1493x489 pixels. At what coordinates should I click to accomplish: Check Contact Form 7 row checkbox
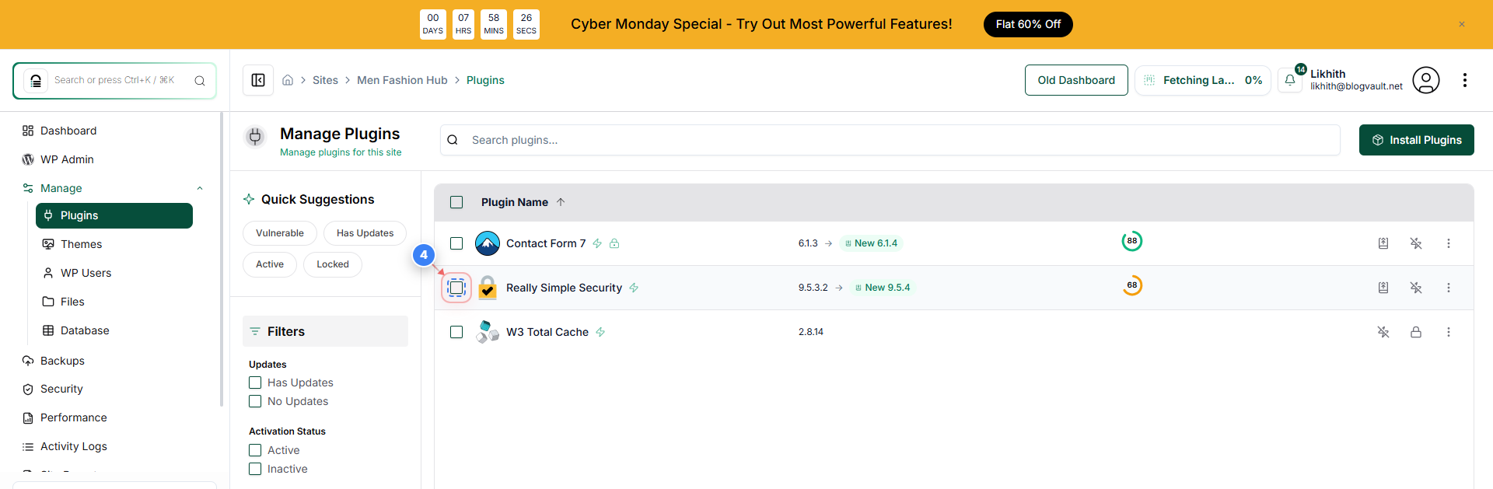click(x=456, y=243)
